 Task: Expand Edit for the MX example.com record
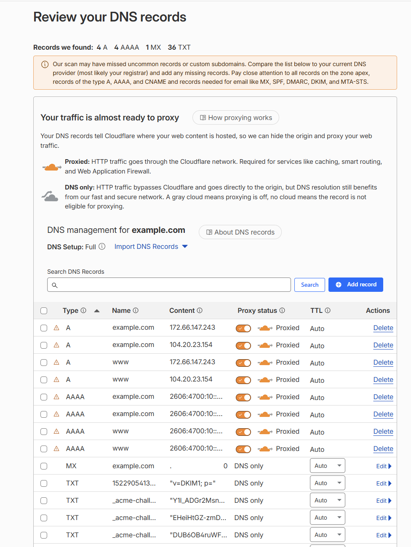[384, 466]
